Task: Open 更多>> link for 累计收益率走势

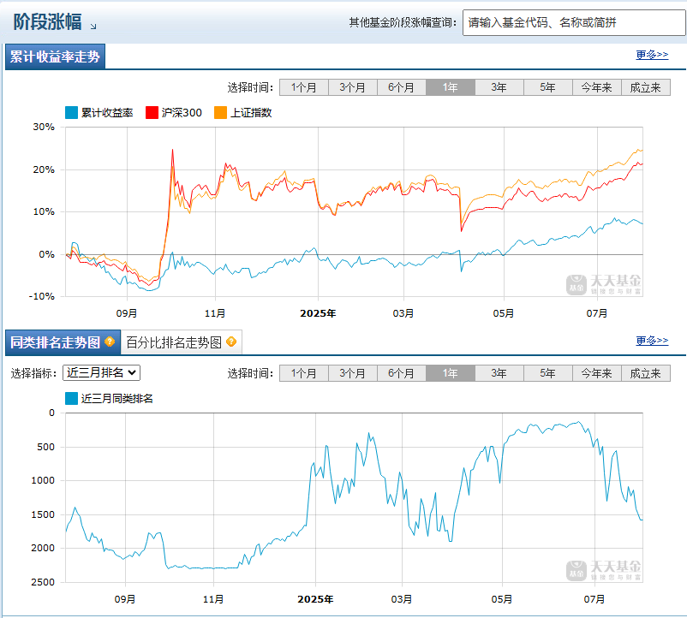Action: [x=652, y=55]
